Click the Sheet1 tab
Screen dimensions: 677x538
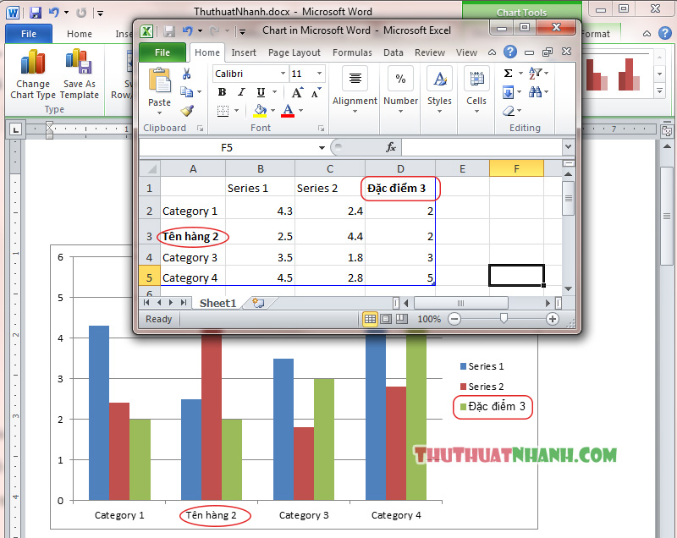[218, 303]
